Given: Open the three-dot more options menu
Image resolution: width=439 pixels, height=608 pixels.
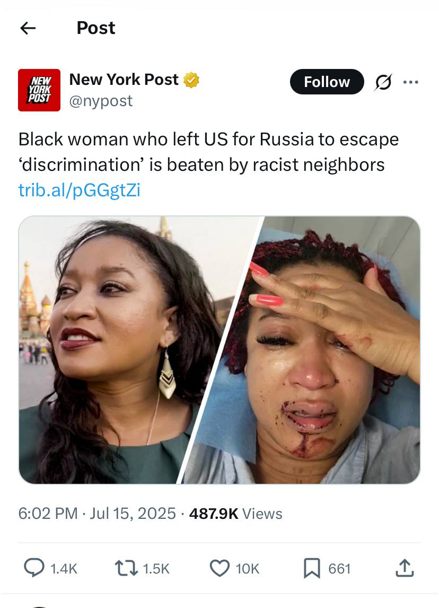Looking at the screenshot, I should (411, 82).
